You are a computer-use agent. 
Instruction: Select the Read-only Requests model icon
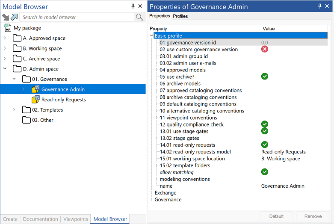35,100
